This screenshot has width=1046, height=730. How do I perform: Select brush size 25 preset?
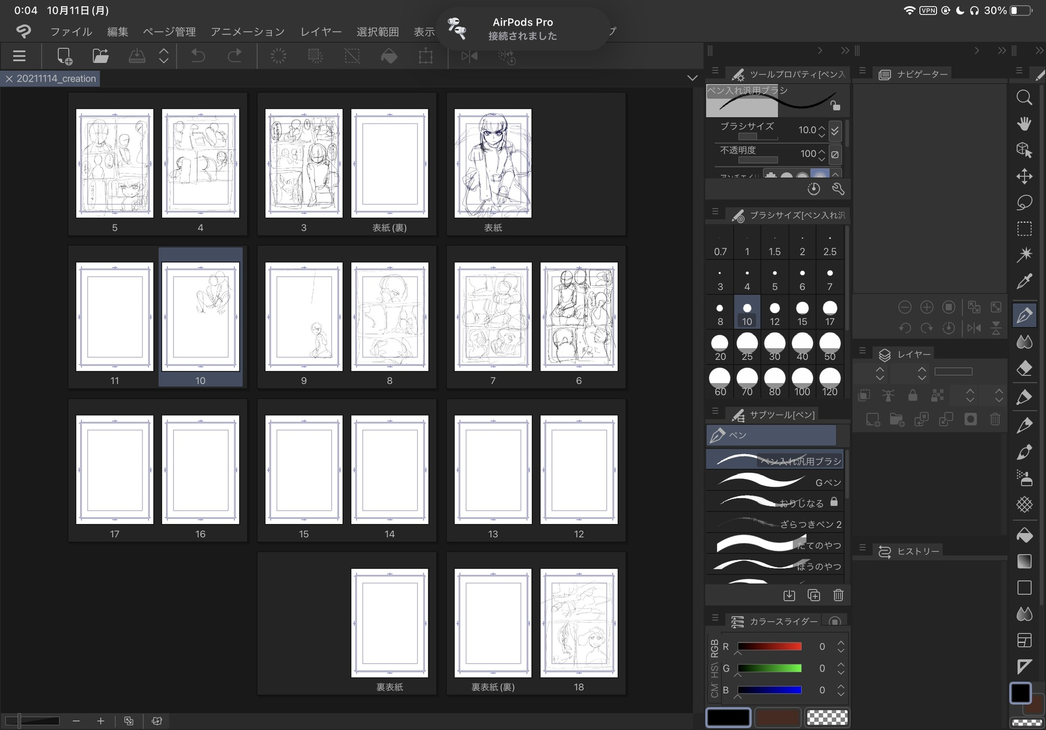tap(747, 347)
